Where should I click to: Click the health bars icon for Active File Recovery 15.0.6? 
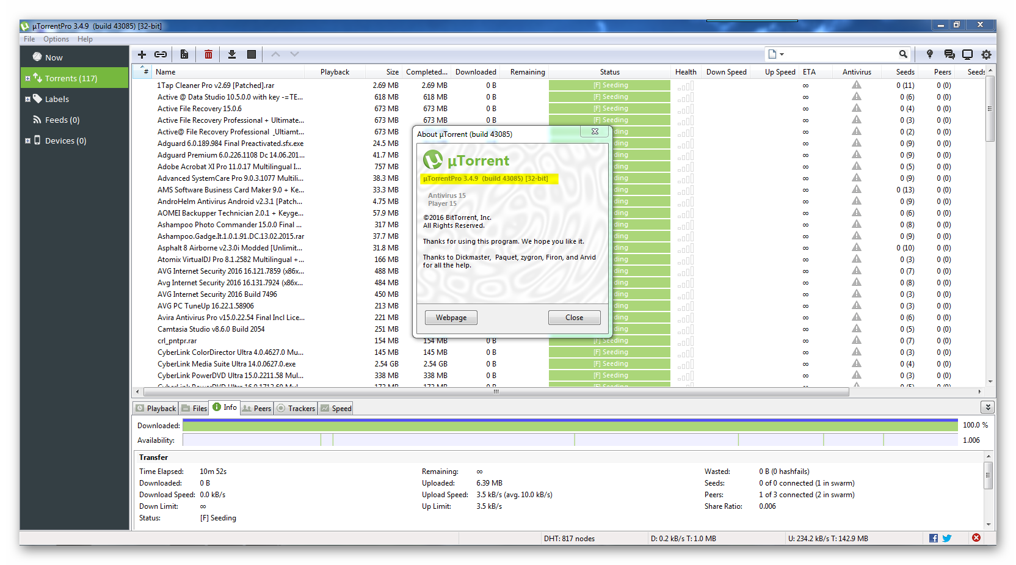coord(686,109)
